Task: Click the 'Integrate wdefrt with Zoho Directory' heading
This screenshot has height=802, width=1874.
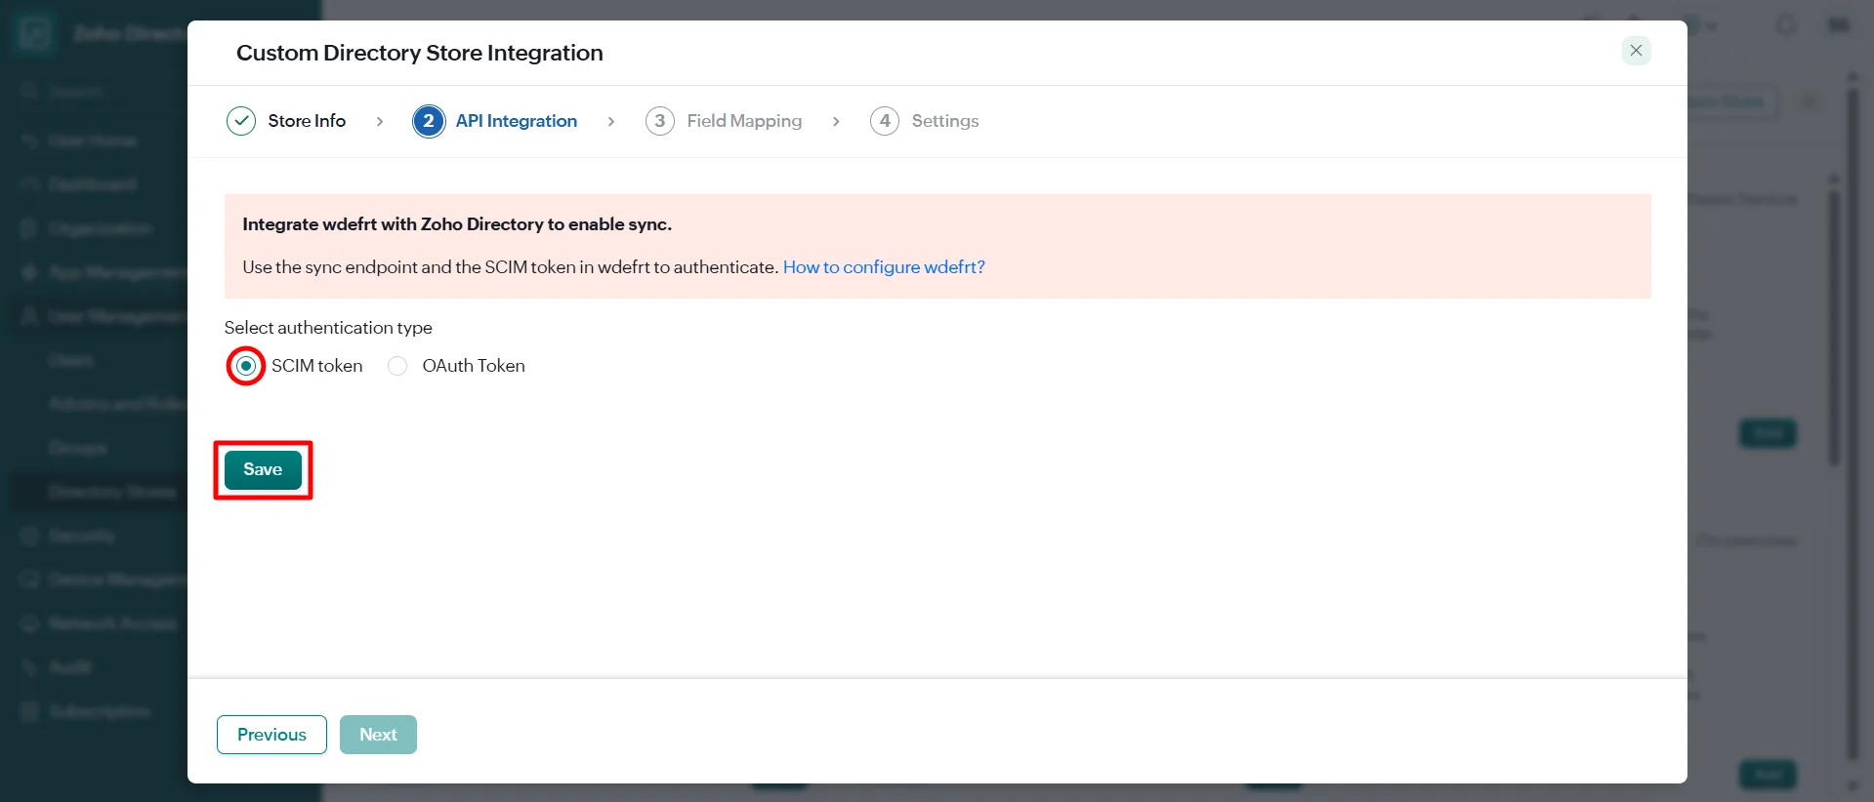Action: pyautogui.click(x=457, y=224)
